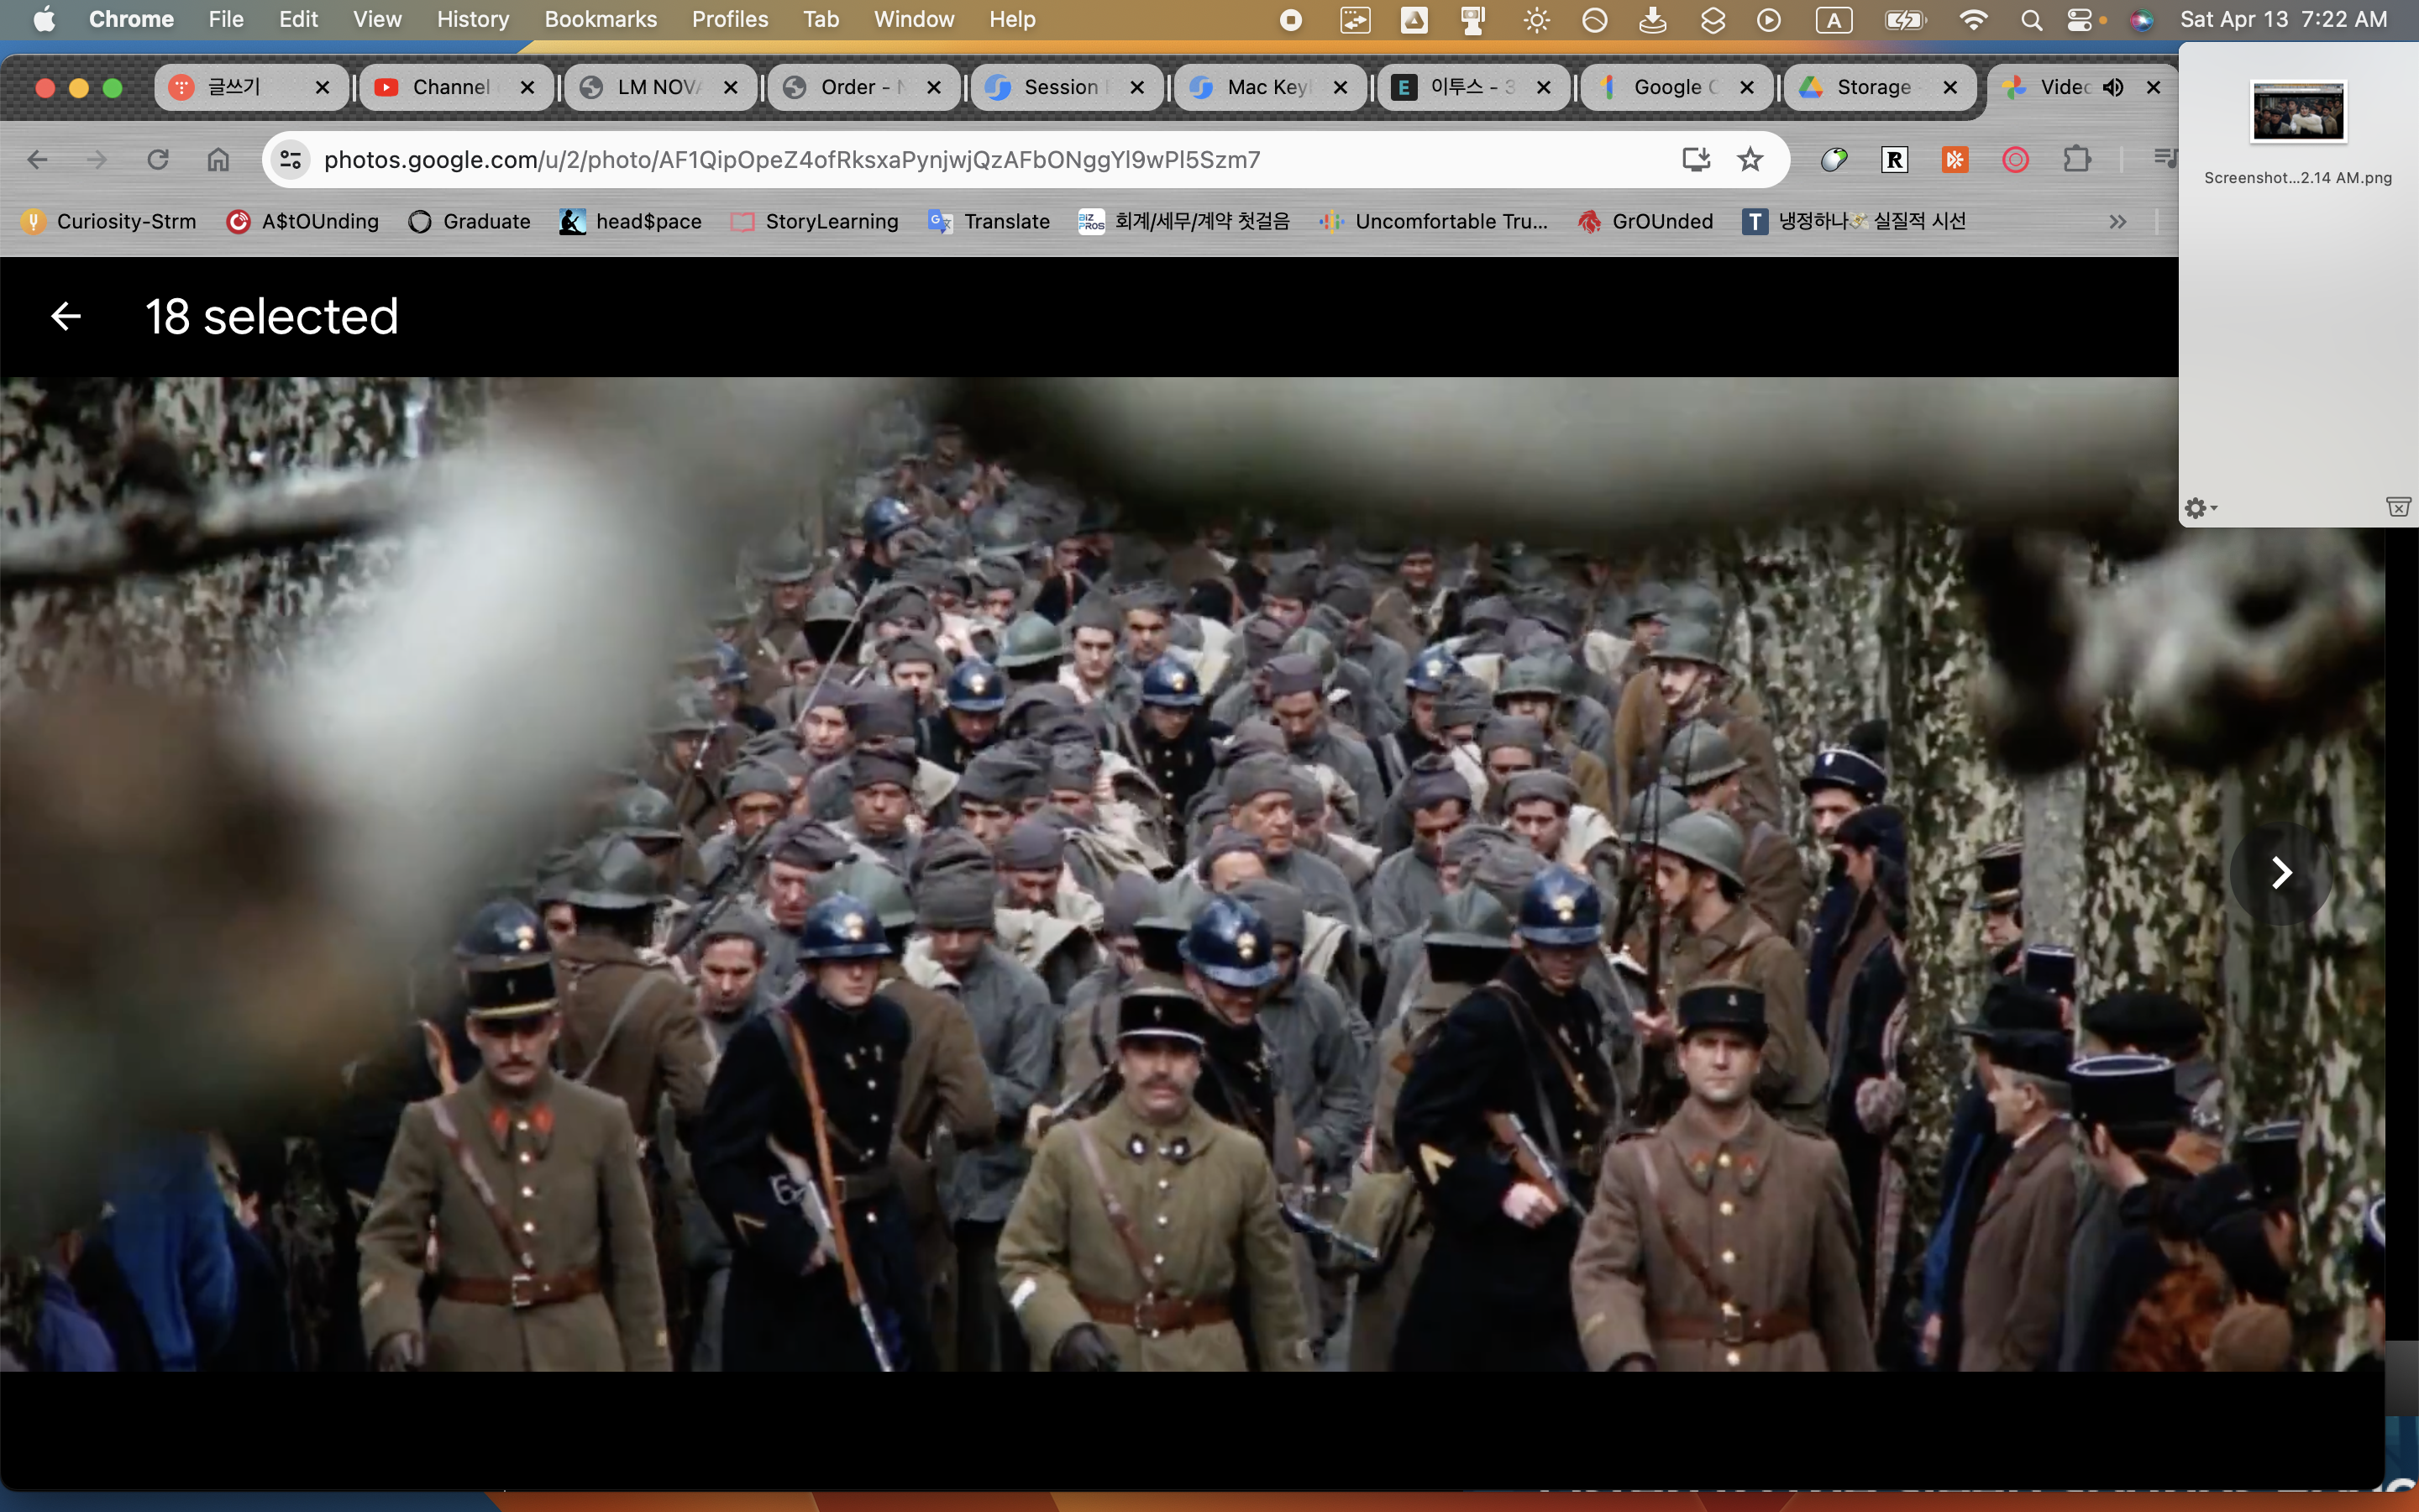Viewport: 2419px width, 1512px height.
Task: Open the Curiosity-Strm bookmark
Action: click(x=109, y=222)
